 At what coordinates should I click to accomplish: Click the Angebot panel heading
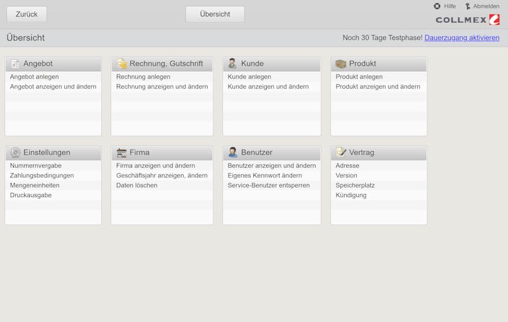(x=38, y=63)
